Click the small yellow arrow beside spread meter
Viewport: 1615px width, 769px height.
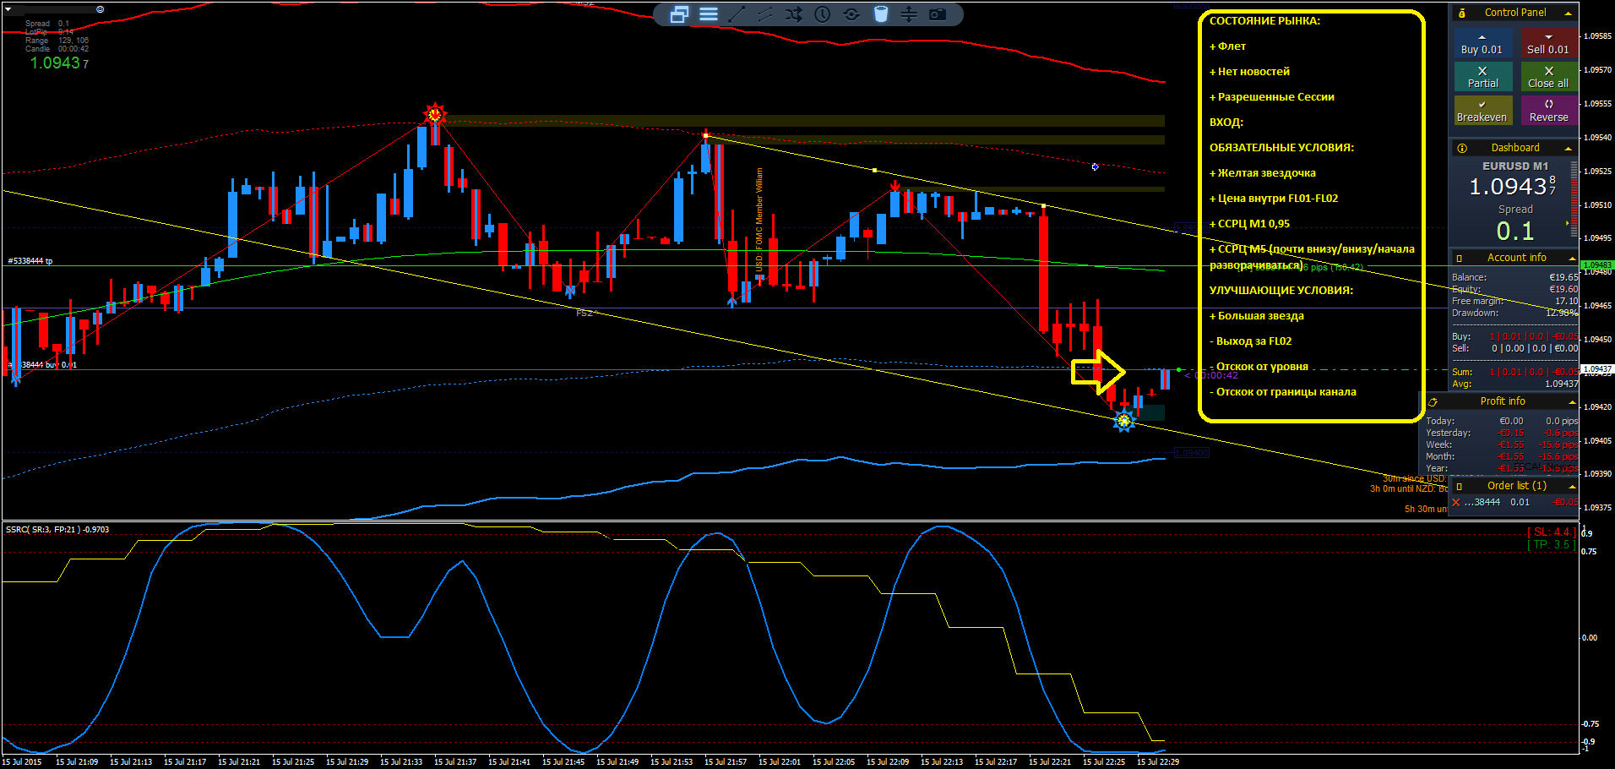tap(1567, 223)
